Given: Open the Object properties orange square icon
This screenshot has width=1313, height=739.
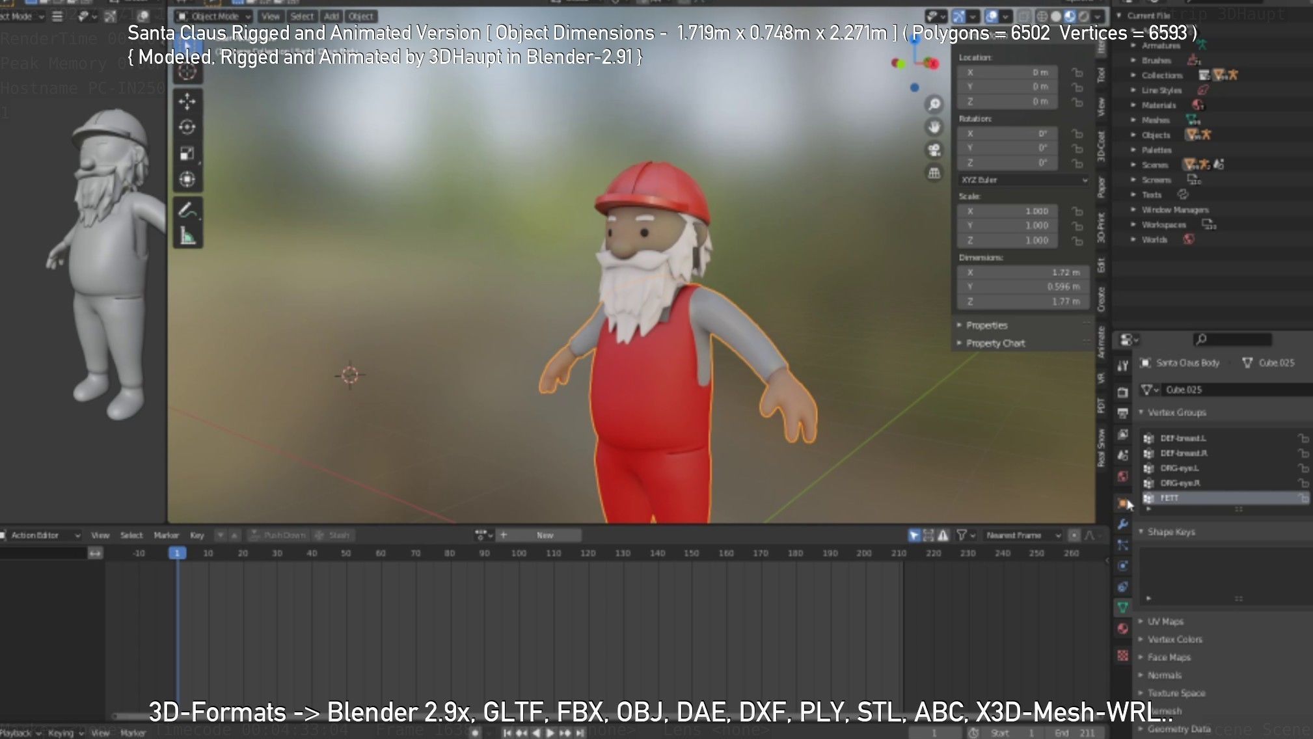Looking at the screenshot, I should pyautogui.click(x=1122, y=503).
